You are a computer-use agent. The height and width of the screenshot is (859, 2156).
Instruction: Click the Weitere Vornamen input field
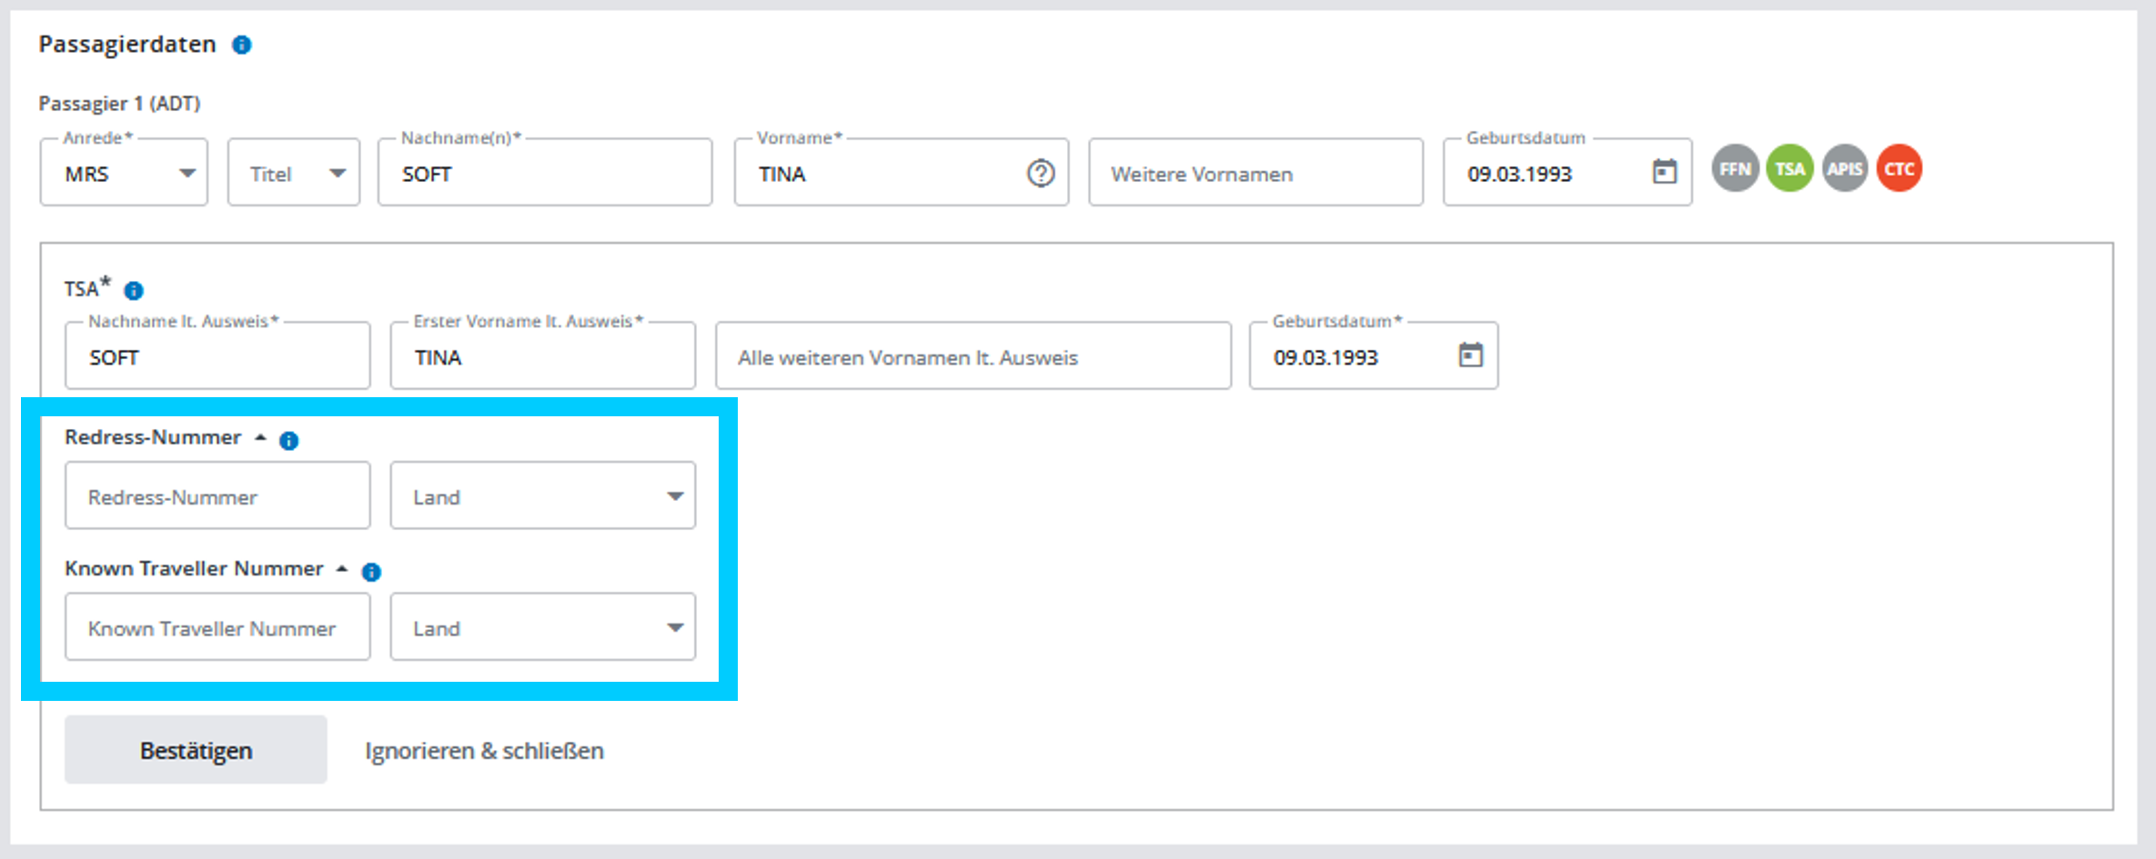pos(1255,173)
